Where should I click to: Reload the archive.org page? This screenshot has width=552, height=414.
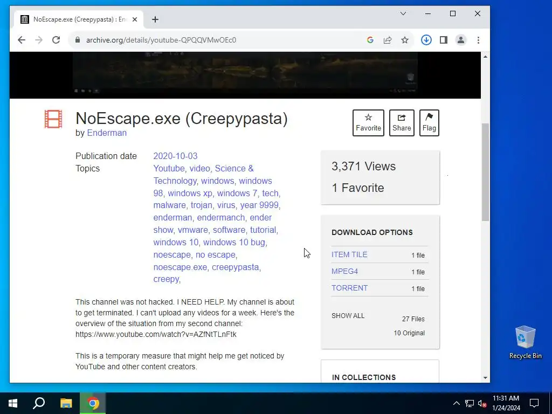click(x=56, y=40)
